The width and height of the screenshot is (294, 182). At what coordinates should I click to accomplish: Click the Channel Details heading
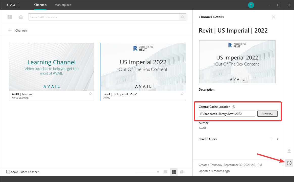(211, 17)
